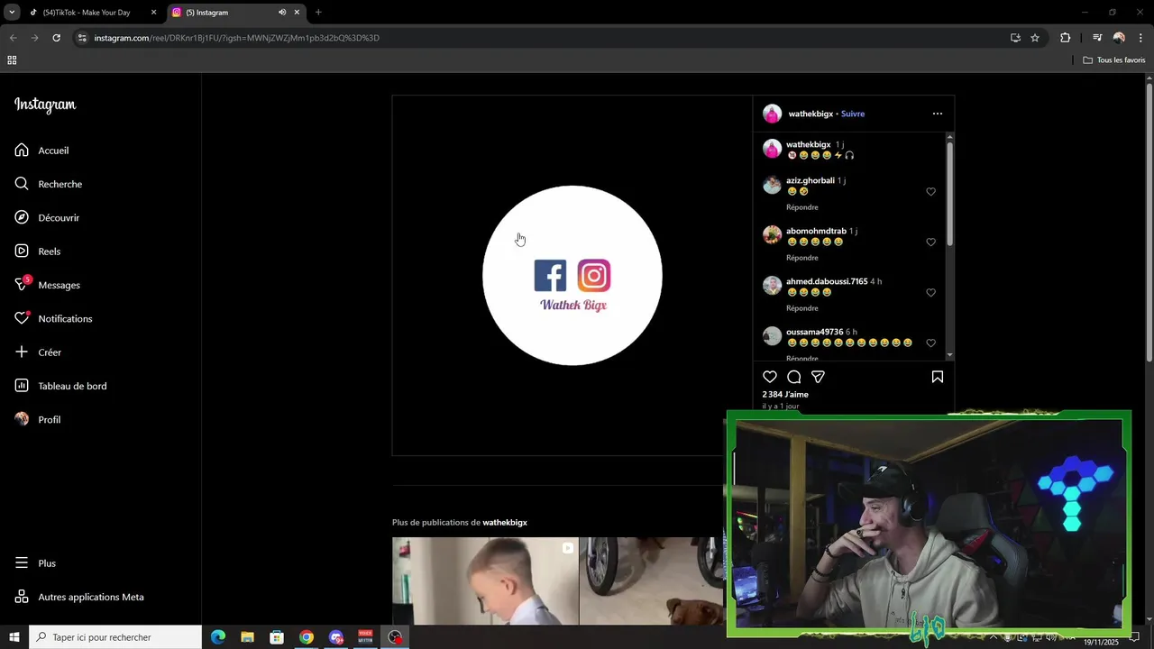This screenshot has width=1154, height=649.
Task: Reply to aziz.ghorbali's comment
Action: click(802, 207)
